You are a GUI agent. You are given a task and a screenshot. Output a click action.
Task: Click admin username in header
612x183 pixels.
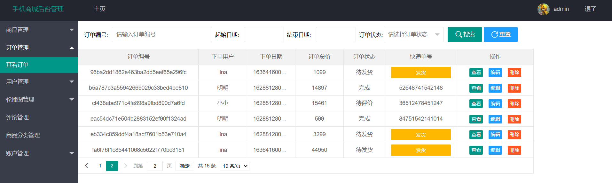[x=561, y=9]
